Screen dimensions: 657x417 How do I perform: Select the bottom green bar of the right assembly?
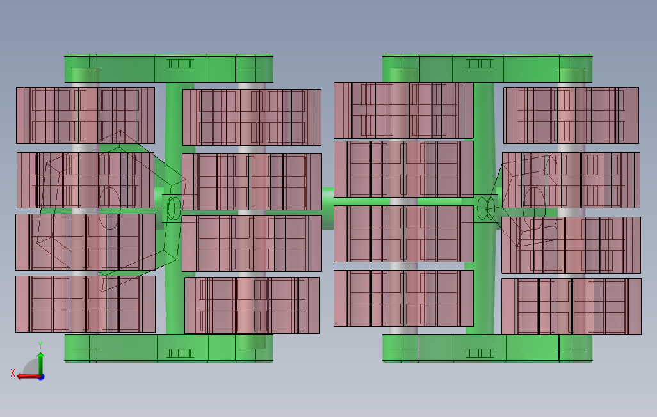pos(487,349)
